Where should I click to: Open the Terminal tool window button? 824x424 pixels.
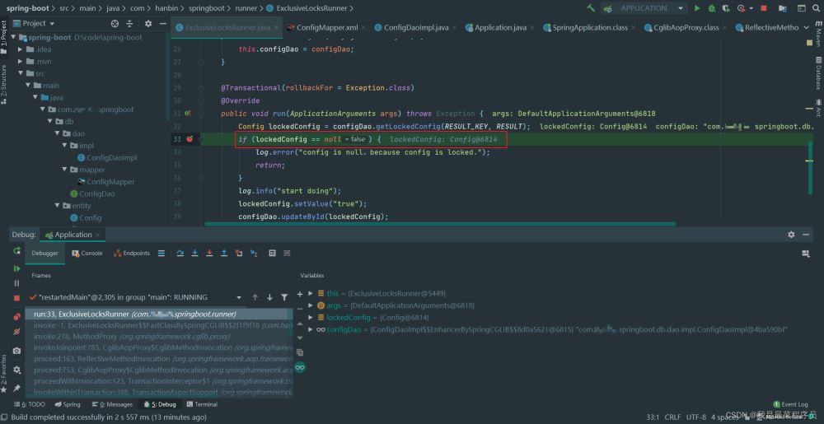(x=201, y=404)
